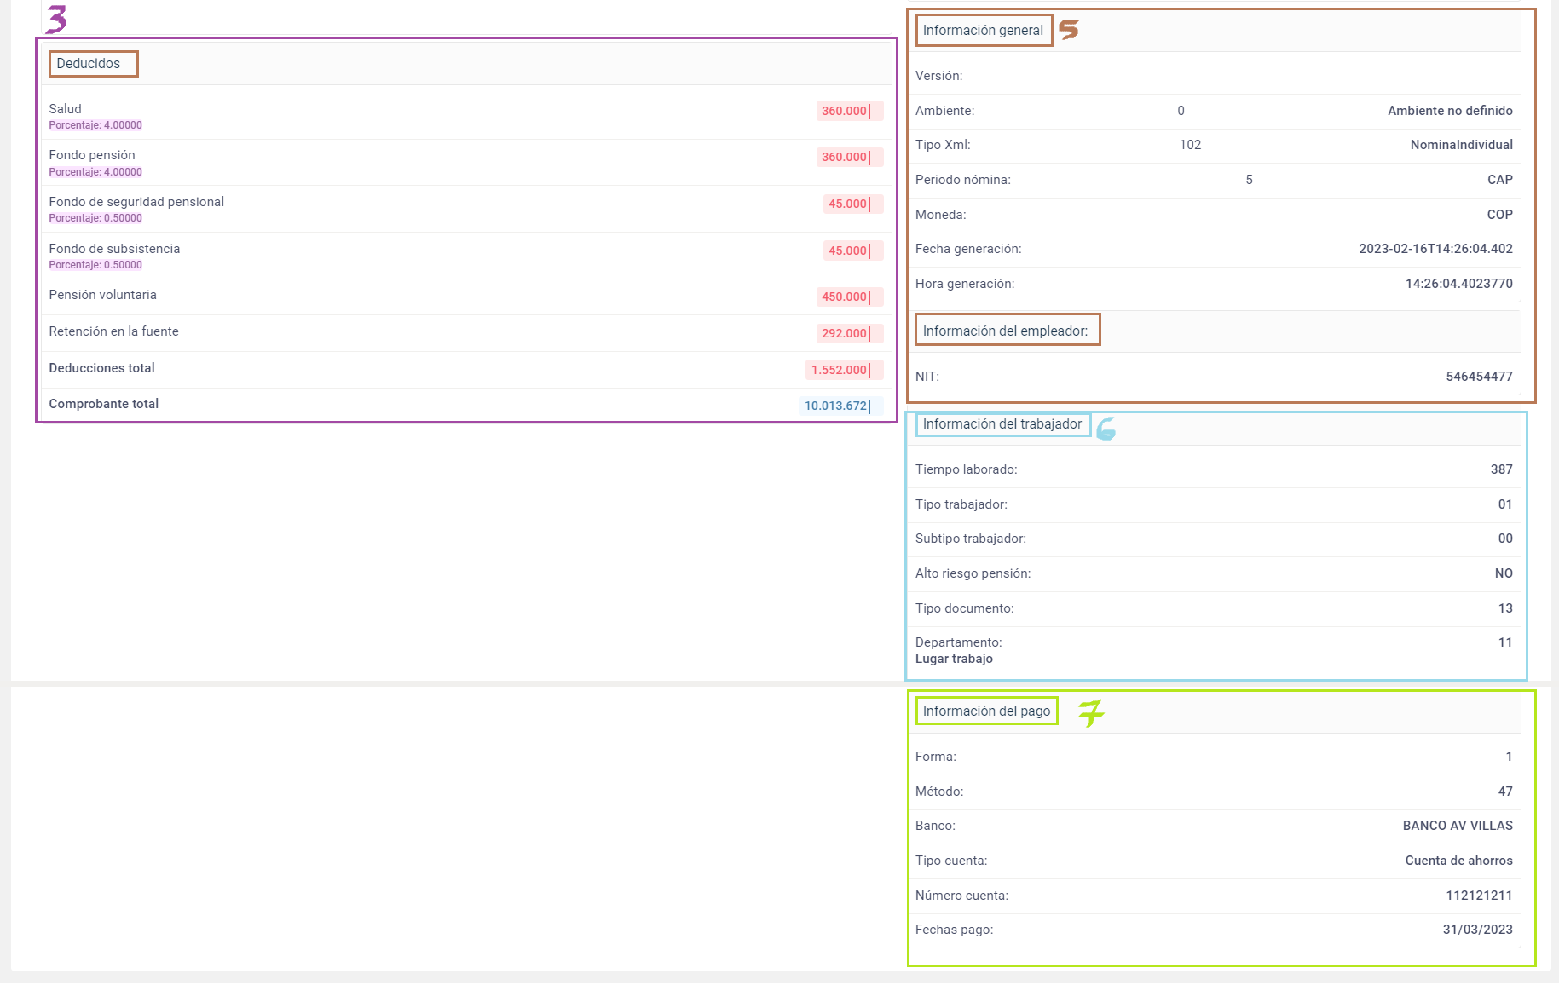This screenshot has width=1559, height=985.
Task: Select the Lugar trabajo label
Action: tap(954, 659)
